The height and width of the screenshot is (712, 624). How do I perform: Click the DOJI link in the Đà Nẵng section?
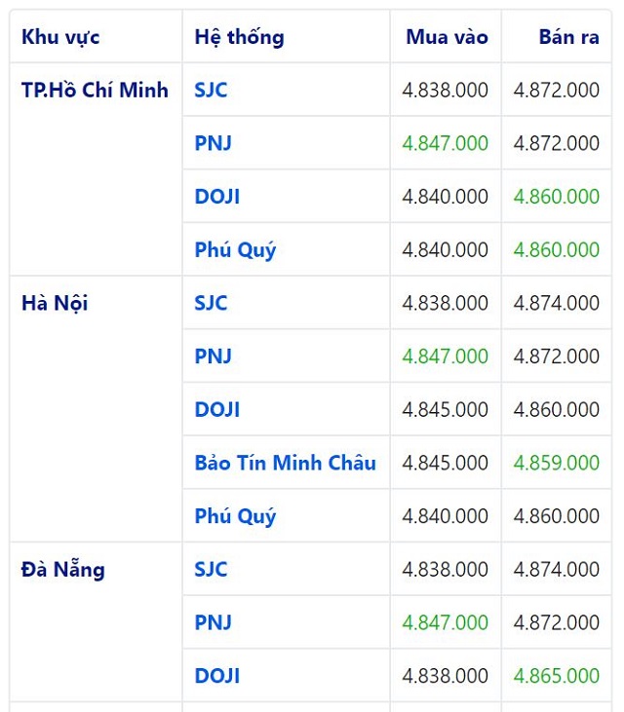(216, 675)
